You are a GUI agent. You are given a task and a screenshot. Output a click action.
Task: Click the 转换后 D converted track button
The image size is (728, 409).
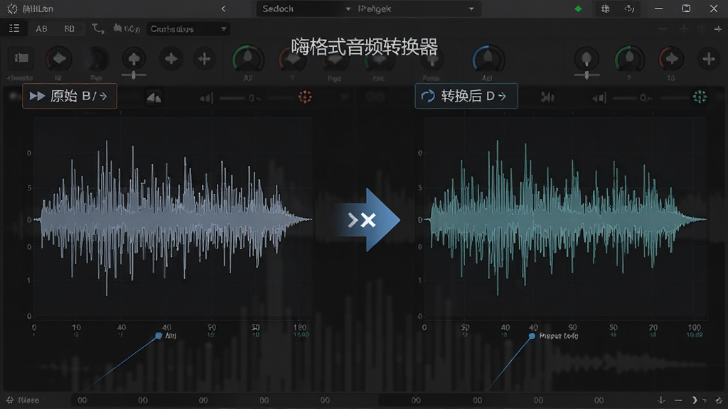point(466,96)
